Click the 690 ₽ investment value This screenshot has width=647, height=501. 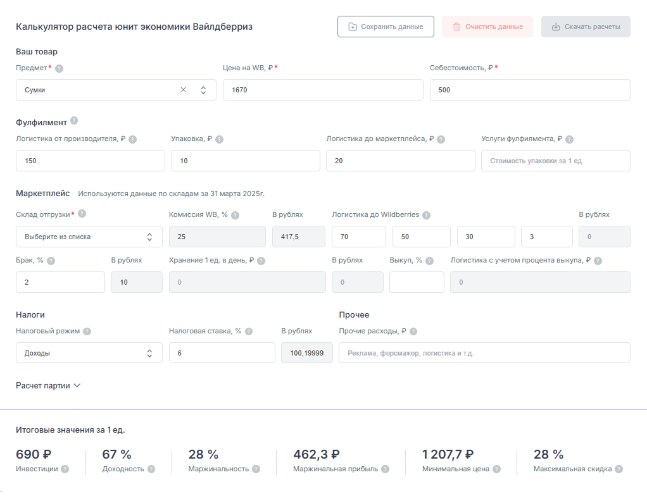tap(34, 454)
